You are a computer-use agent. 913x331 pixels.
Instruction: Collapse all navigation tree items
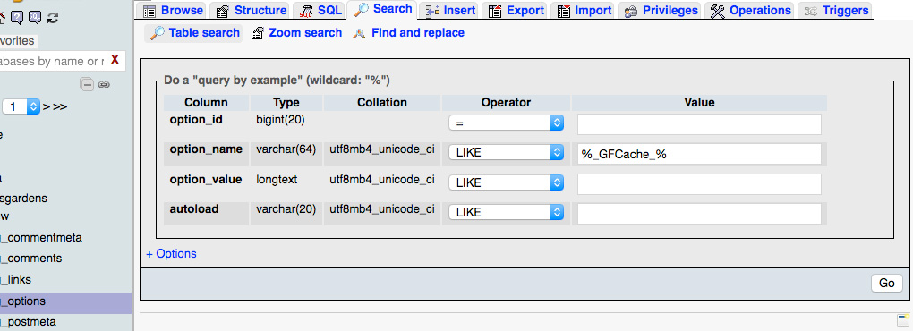(x=87, y=85)
